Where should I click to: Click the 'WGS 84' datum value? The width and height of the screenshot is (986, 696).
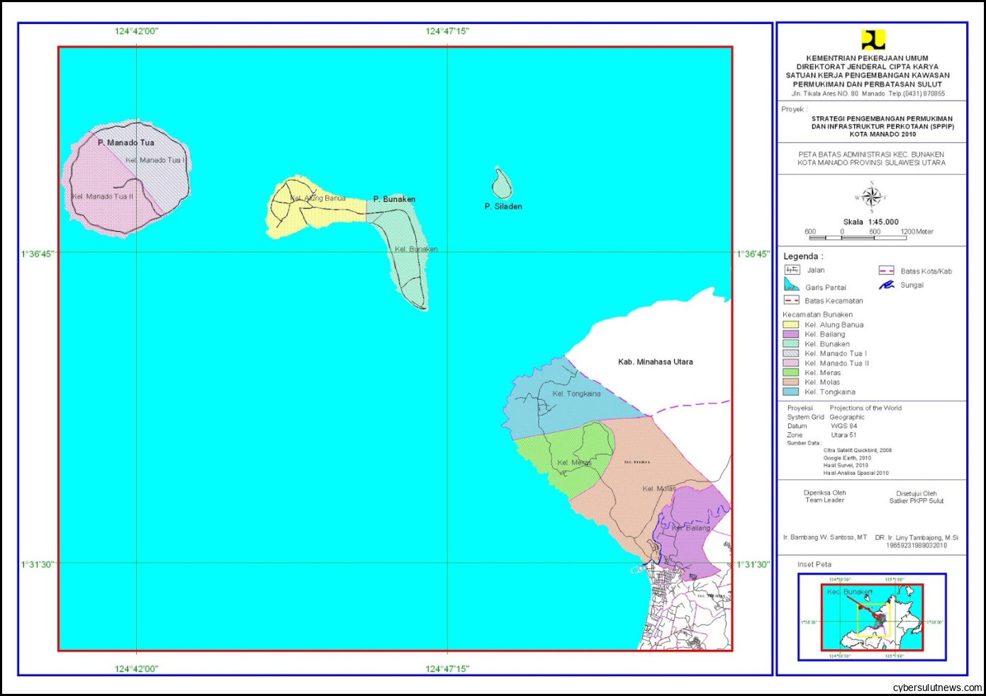(x=844, y=426)
